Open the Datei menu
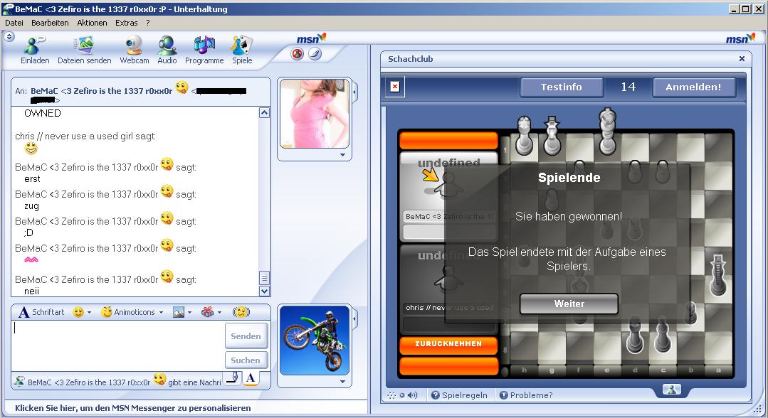The width and height of the screenshot is (768, 418). 14,23
